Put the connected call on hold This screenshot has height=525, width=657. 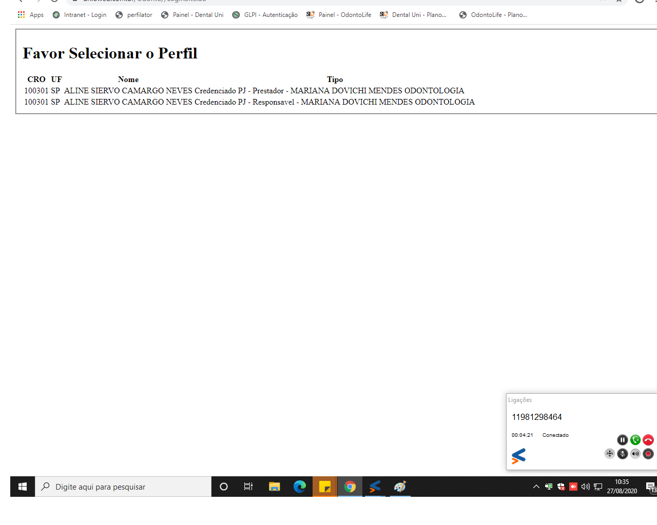click(622, 440)
